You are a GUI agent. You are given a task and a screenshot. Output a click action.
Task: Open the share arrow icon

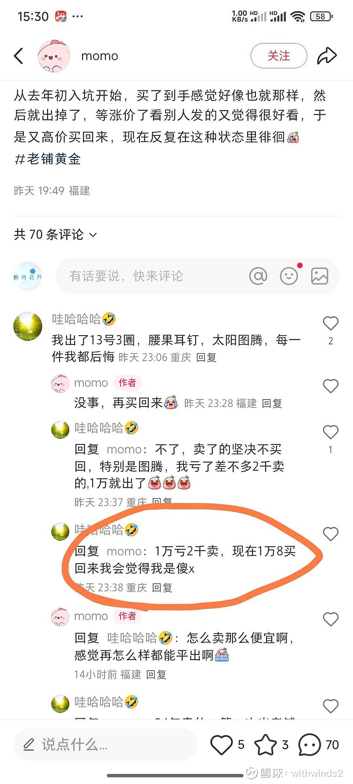[327, 56]
